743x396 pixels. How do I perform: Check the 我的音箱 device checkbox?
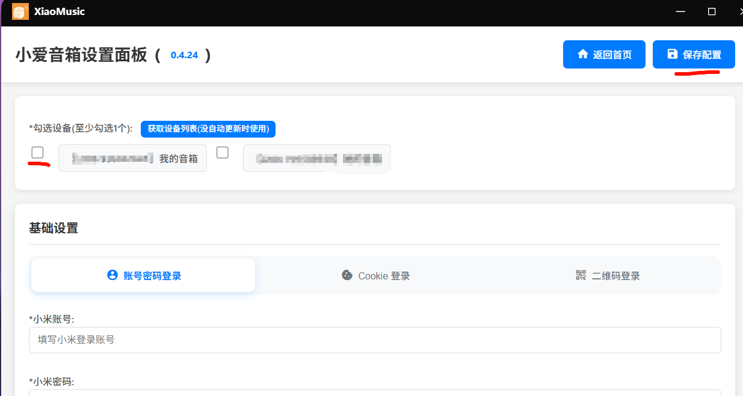point(37,152)
